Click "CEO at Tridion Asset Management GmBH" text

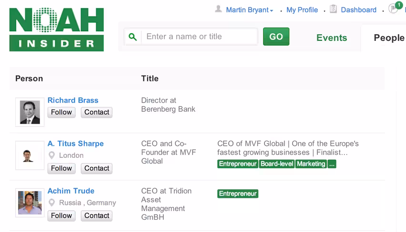coord(166,204)
